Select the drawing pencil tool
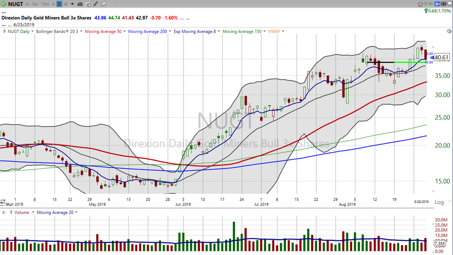 click(96, 4)
